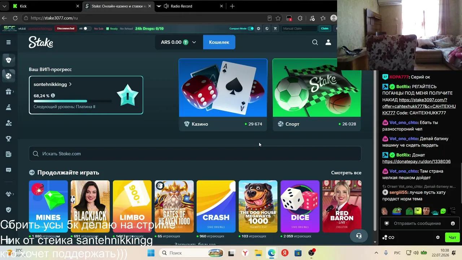
Task: Click the Искать Stake.com search field
Action: (195, 153)
